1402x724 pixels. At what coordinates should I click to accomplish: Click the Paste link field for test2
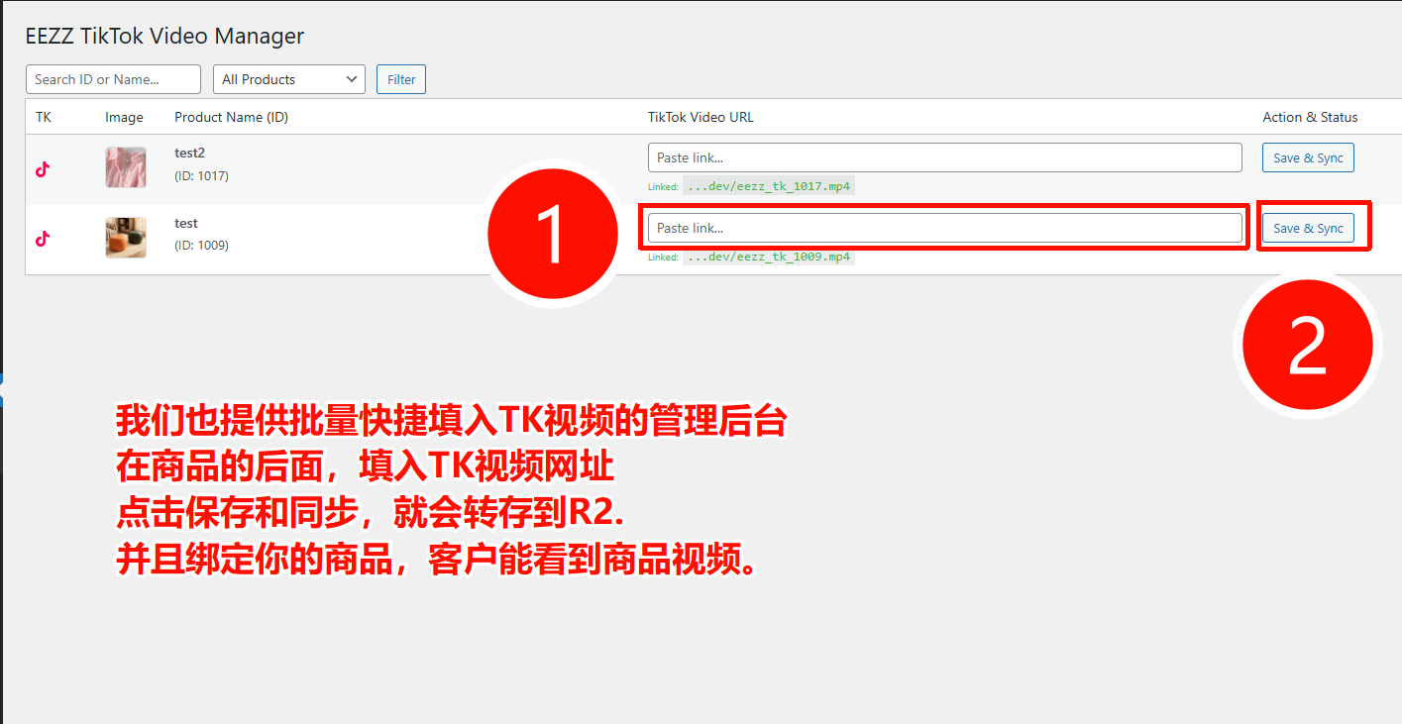pos(944,157)
